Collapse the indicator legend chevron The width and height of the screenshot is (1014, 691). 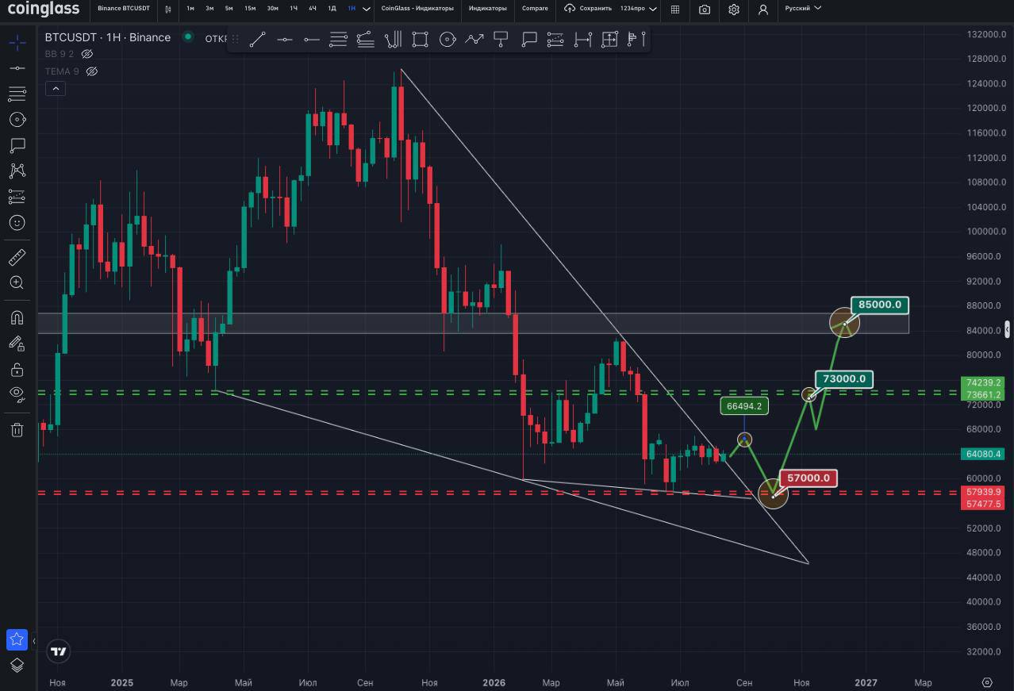(x=56, y=89)
